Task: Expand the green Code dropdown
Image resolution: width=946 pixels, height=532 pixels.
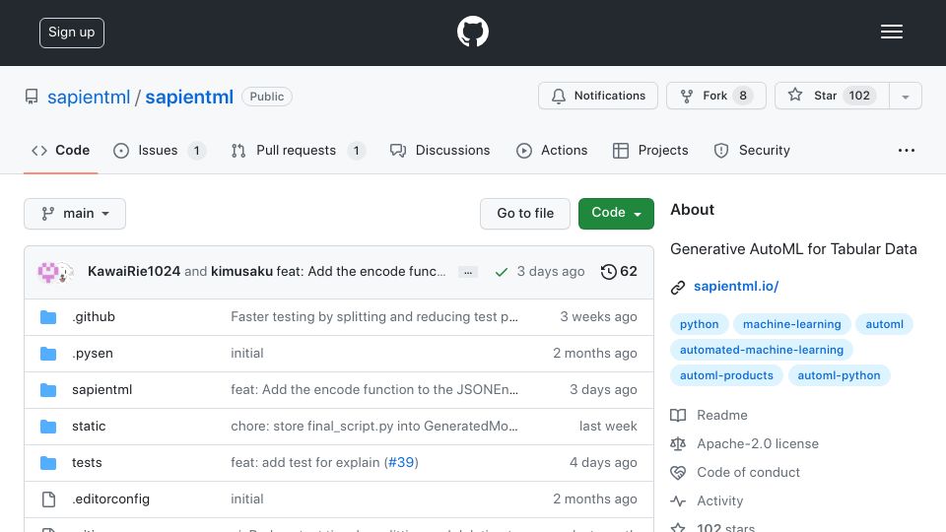Action: tap(616, 214)
